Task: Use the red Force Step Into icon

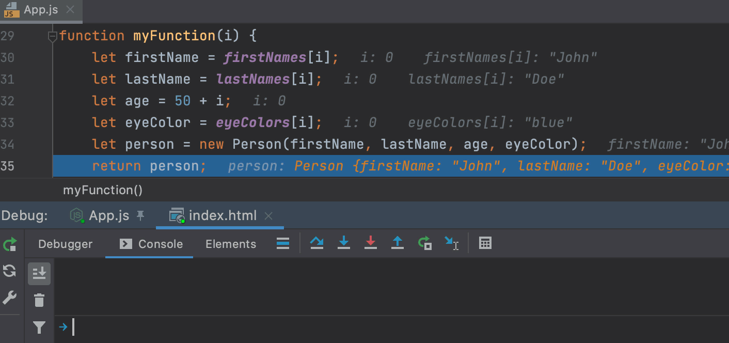Action: pyautogui.click(x=371, y=243)
